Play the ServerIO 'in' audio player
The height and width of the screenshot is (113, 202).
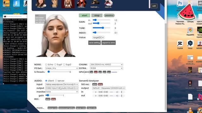96,92
